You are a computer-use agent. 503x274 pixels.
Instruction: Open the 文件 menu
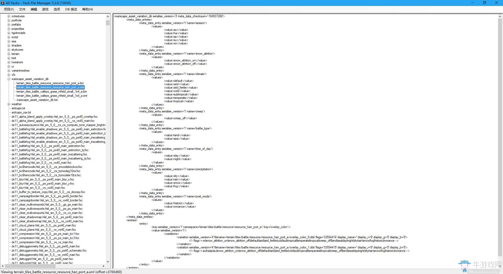click(22, 9)
